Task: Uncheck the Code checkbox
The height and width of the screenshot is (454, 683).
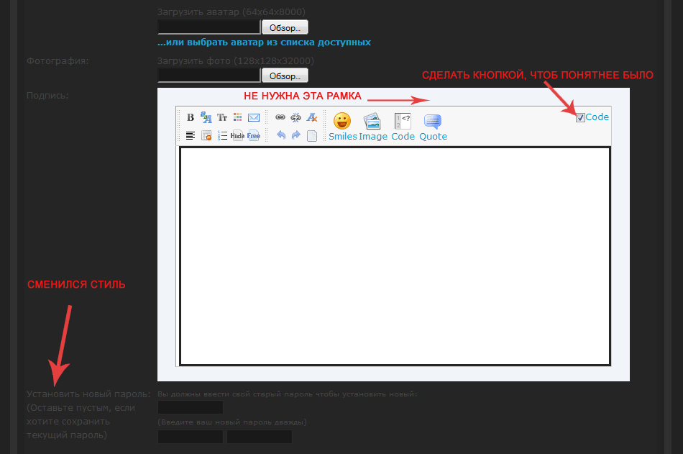Action: [580, 118]
